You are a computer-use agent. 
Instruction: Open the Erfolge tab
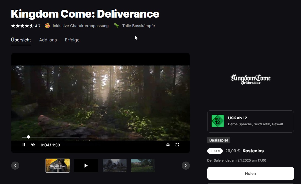pos(72,40)
